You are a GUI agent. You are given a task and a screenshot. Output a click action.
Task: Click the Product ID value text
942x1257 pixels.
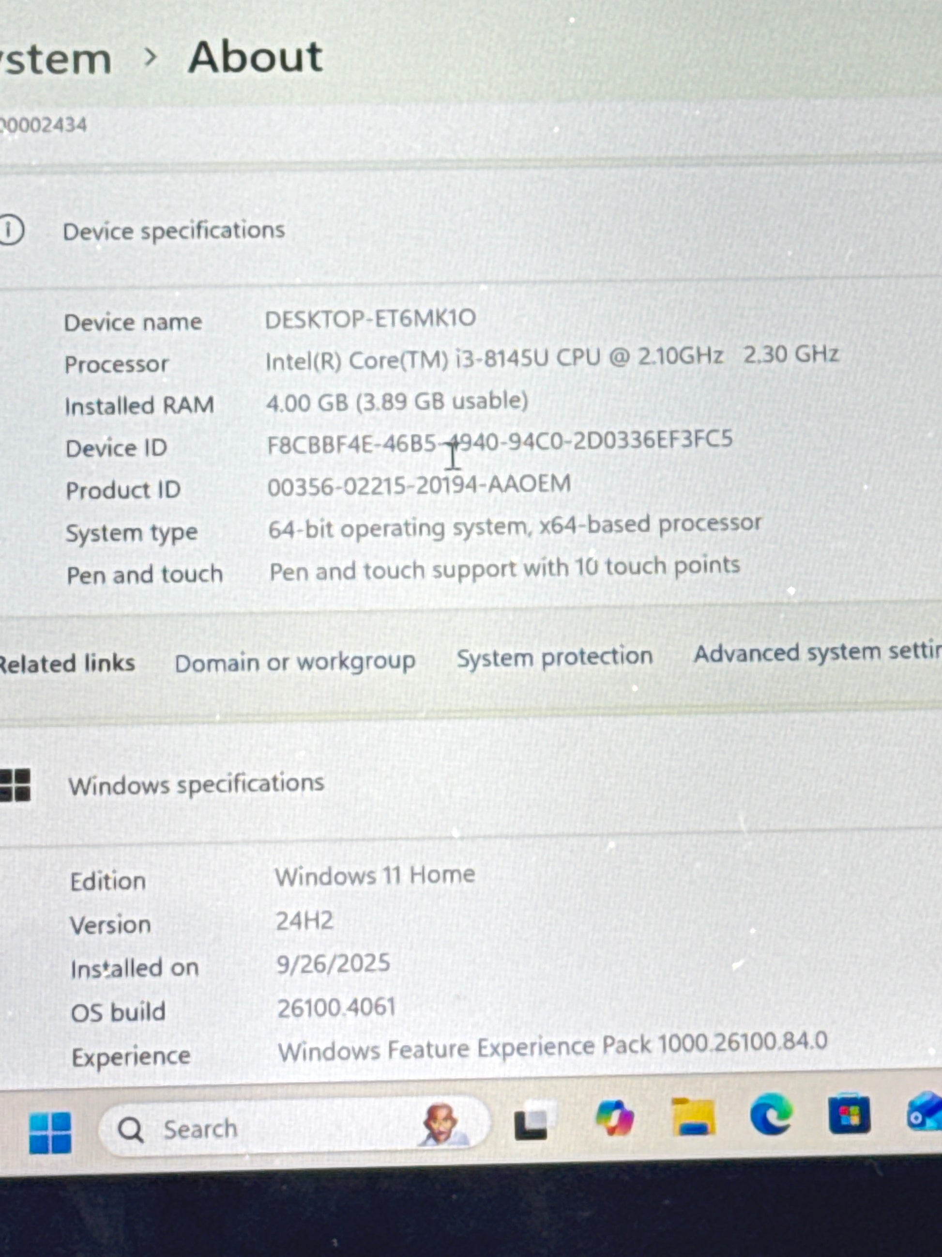418,486
